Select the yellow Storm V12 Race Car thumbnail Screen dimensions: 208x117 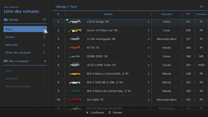75,30
